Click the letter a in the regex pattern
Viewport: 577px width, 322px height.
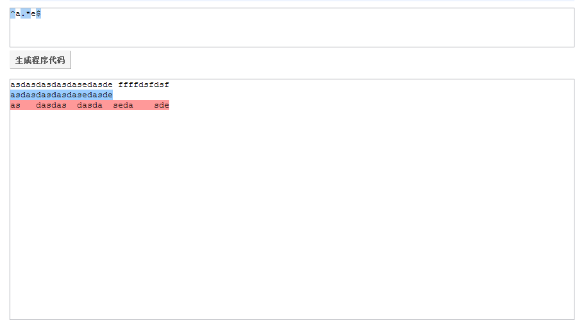pyautogui.click(x=18, y=13)
